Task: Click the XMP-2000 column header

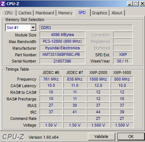Action: pyautogui.click(x=98, y=72)
